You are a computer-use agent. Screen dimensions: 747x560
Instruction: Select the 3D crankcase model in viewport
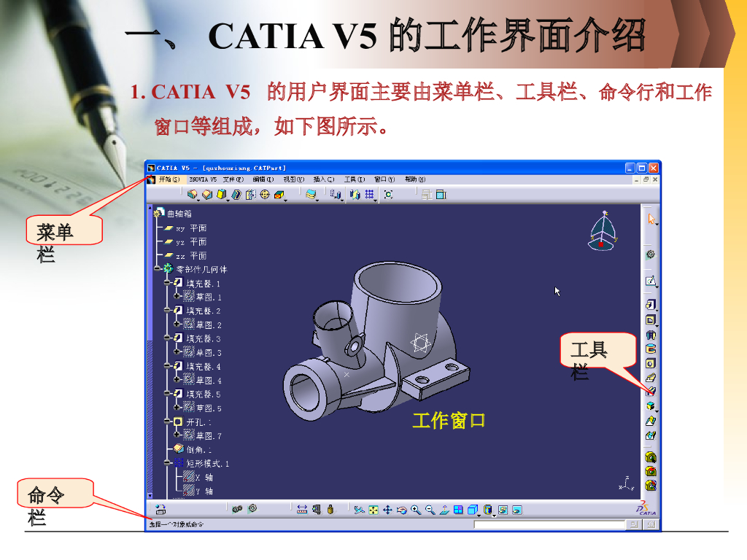tap(376, 342)
